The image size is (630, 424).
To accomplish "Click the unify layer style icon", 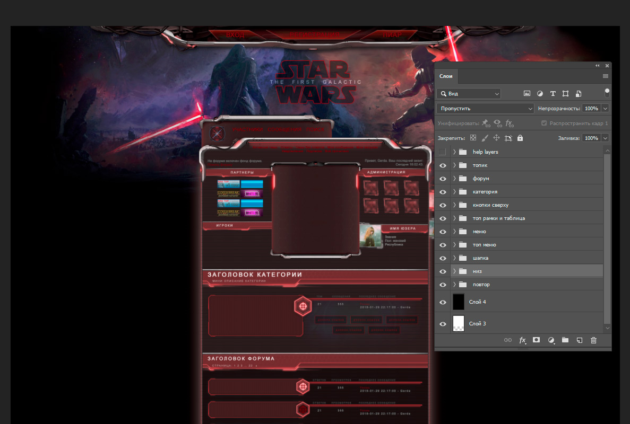I will pos(510,123).
